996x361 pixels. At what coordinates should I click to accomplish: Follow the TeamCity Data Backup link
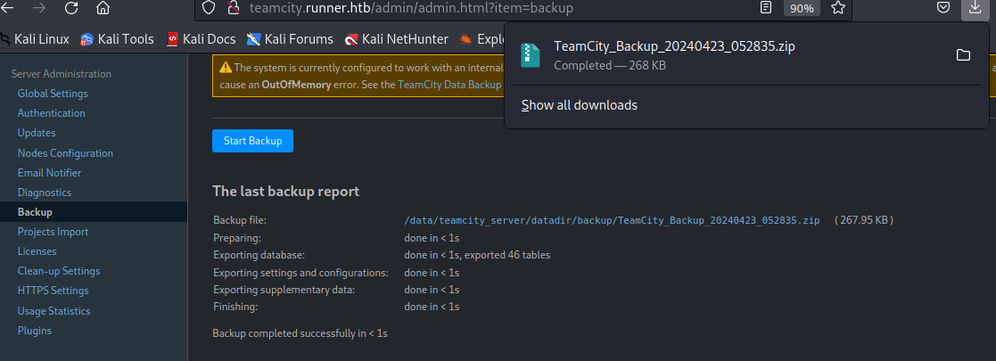point(450,85)
